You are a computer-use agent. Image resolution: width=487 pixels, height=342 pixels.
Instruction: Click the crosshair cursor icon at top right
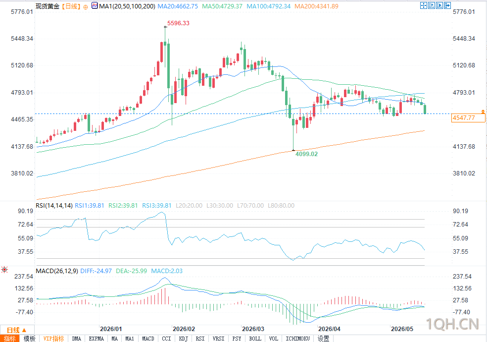coord(424,5)
